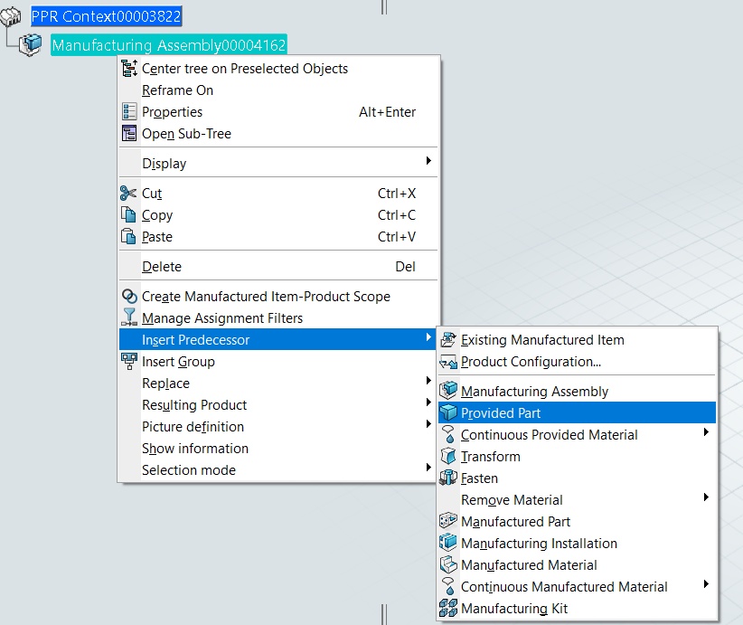Click the Manufacturing Installation icon
This screenshot has width=743, height=625.
[x=448, y=543]
